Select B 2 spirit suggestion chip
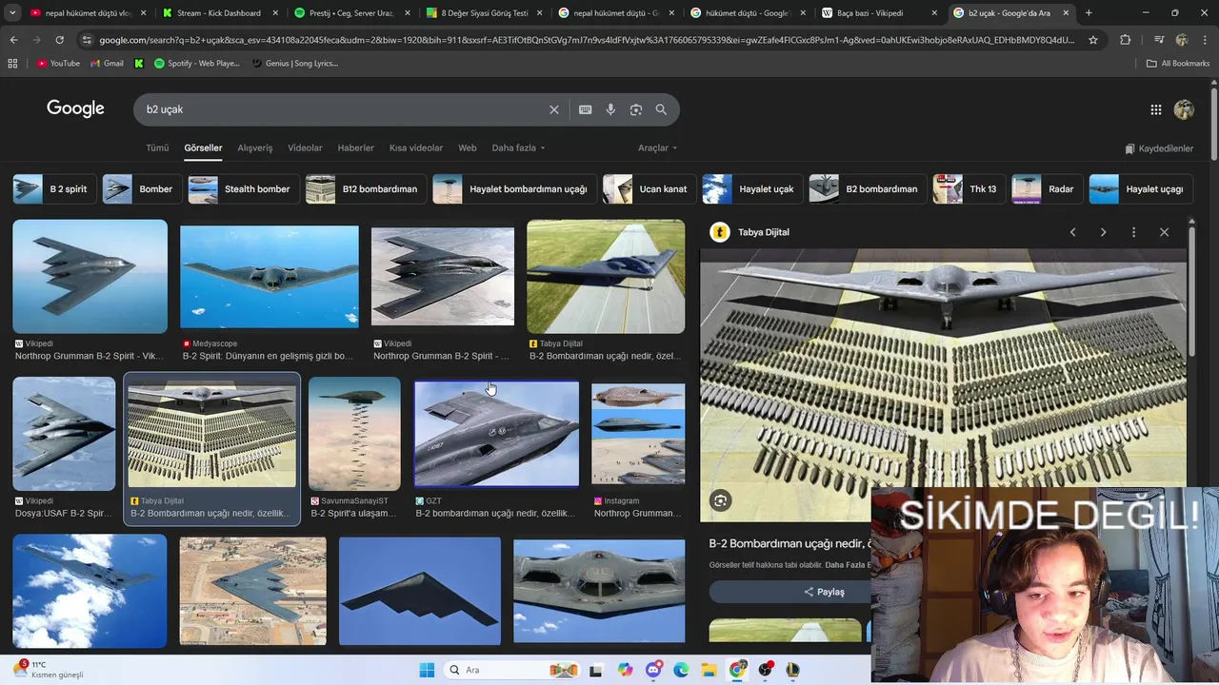 pyautogui.click(x=53, y=189)
